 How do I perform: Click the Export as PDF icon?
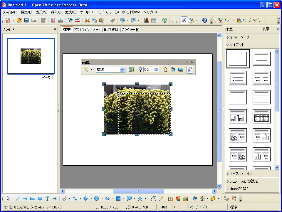coord(53,20)
